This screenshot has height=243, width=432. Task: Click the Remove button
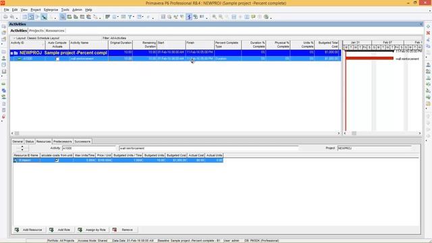pos(124,230)
